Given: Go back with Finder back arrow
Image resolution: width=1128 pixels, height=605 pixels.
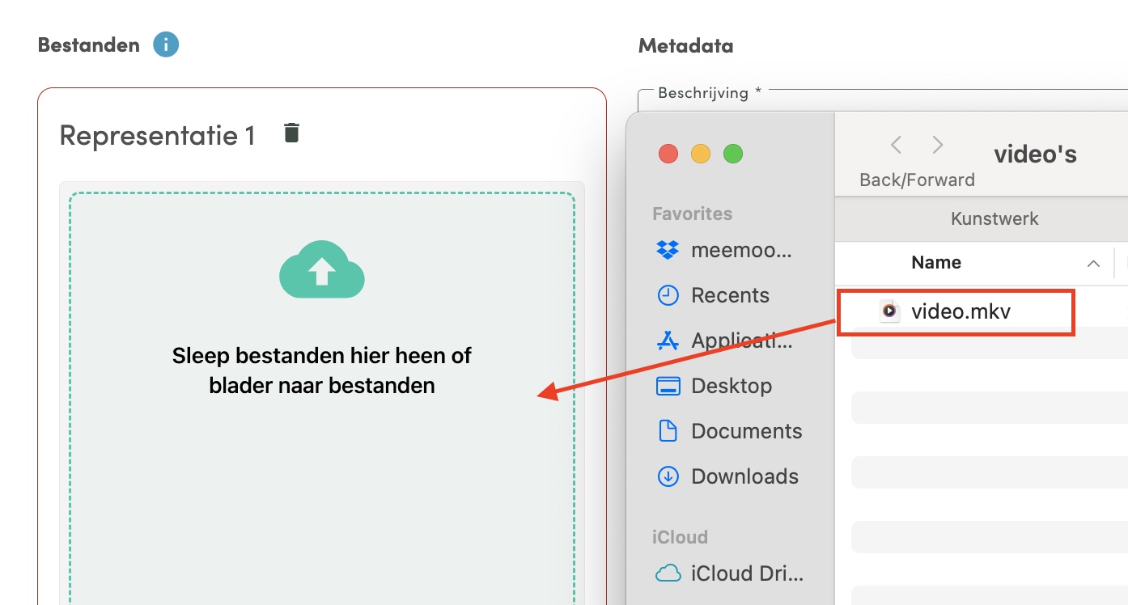Looking at the screenshot, I should [x=897, y=145].
